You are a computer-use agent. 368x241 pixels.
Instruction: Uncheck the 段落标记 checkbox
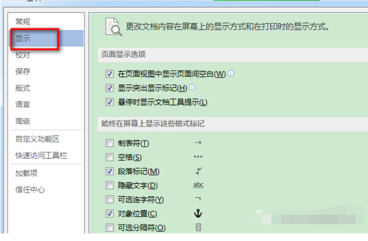pyautogui.click(x=109, y=172)
